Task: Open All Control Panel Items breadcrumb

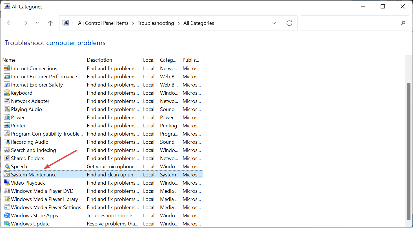Action: [103, 23]
